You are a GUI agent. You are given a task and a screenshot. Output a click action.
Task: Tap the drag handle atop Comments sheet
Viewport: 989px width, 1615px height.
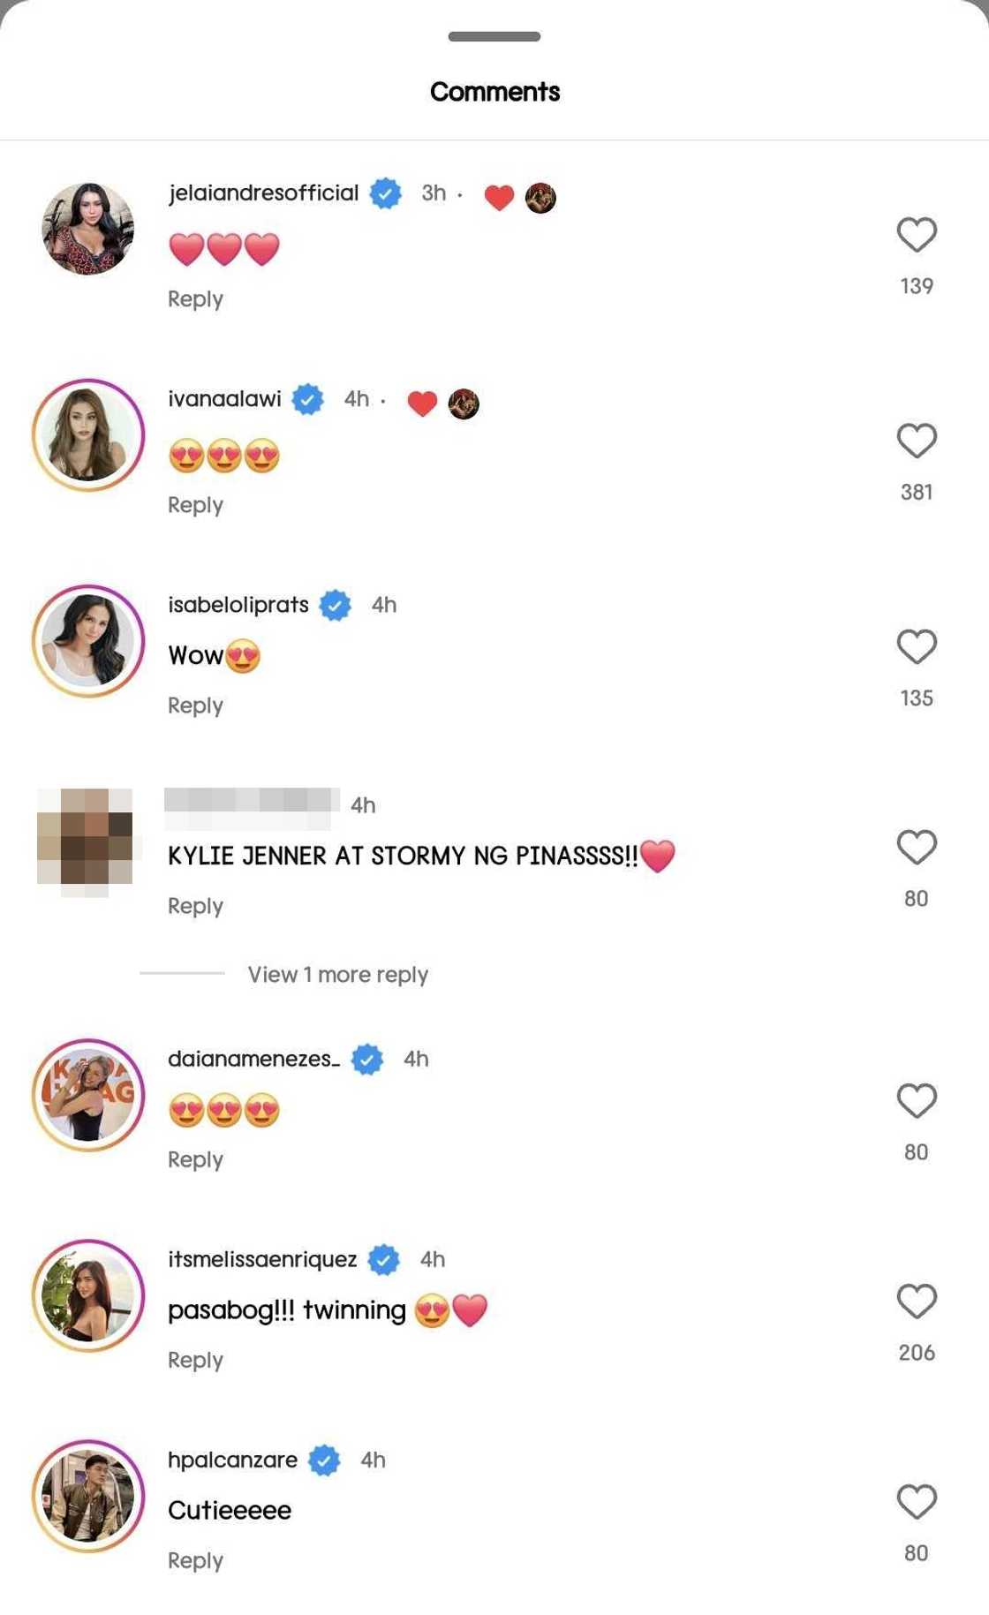(x=494, y=36)
